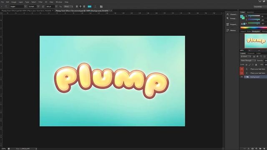Open the collapsed Properties panel
The width and height of the screenshot is (267, 150).
point(232,25)
